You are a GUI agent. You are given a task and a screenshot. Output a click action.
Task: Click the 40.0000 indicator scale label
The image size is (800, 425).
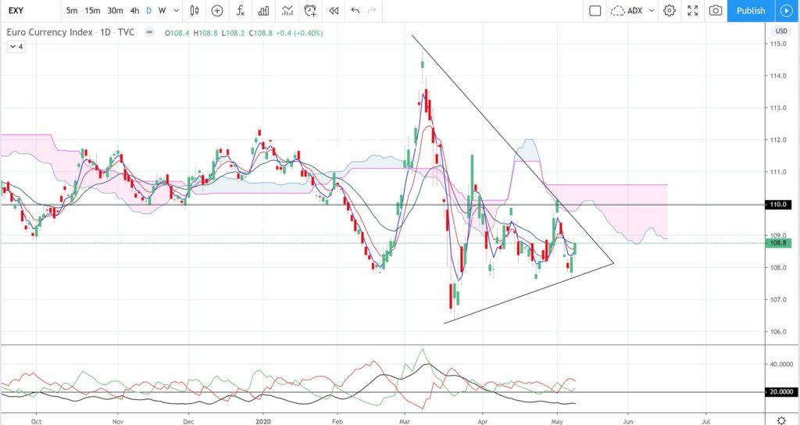pos(781,364)
